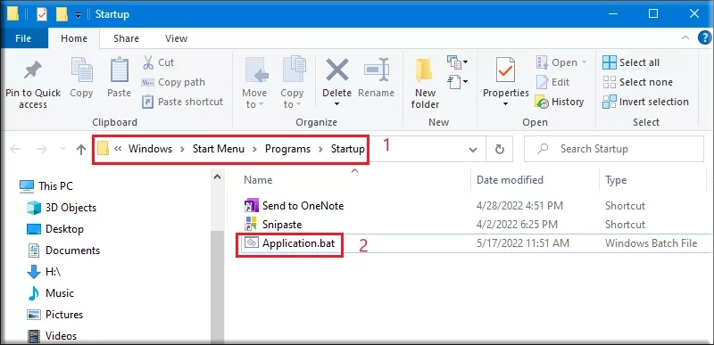Click Startup in the address breadcrumb
714x345 pixels.
coord(347,149)
